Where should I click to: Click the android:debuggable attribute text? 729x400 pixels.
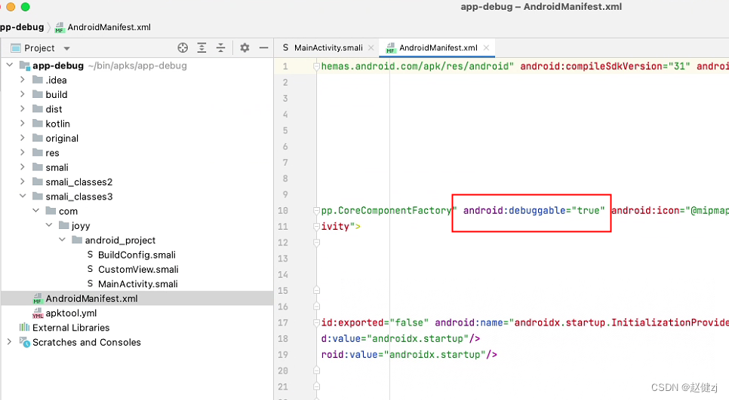(x=534, y=210)
